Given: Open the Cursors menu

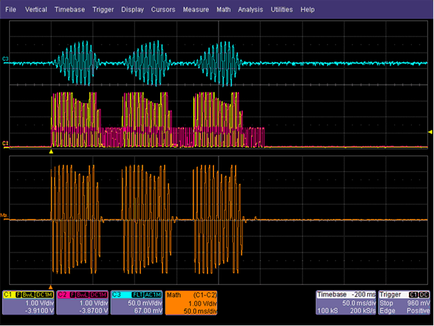Looking at the screenshot, I should tap(163, 10).
